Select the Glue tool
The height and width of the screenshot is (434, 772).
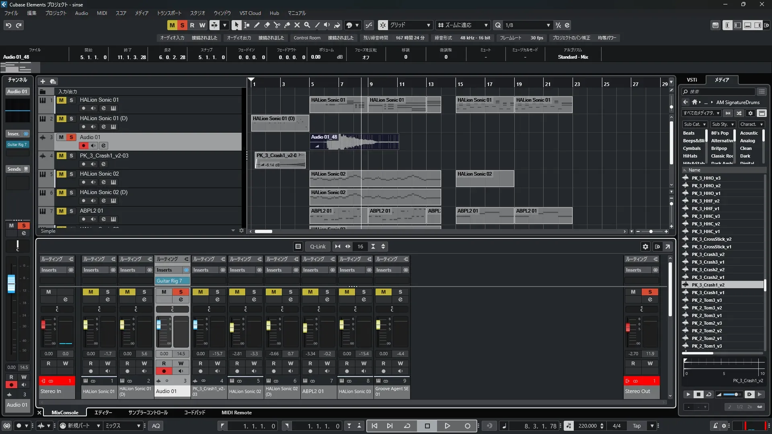coord(287,25)
